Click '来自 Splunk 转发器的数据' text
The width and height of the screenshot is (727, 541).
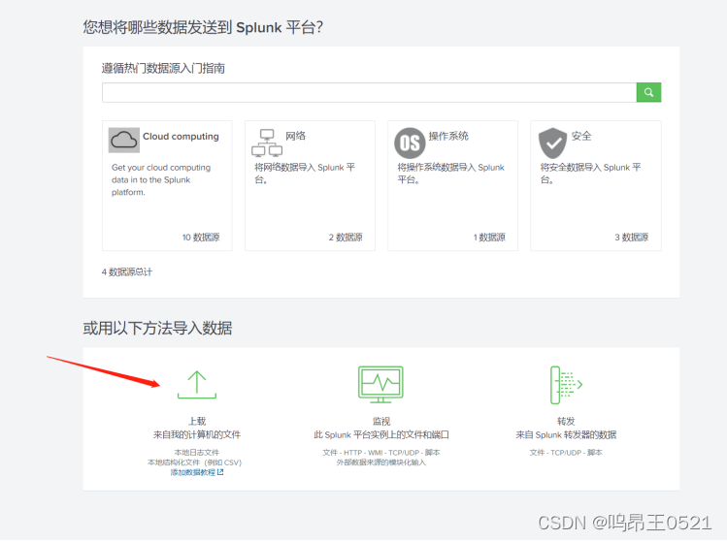[x=566, y=434]
